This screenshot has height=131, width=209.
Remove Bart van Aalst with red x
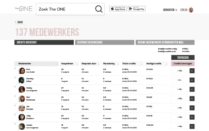pos(15,68)
